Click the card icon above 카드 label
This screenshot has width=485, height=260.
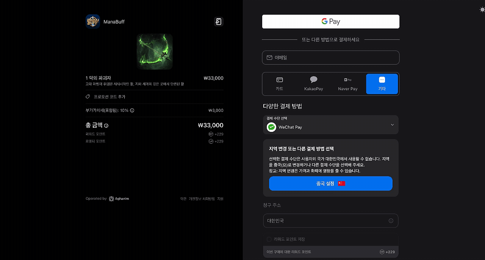pyautogui.click(x=279, y=80)
